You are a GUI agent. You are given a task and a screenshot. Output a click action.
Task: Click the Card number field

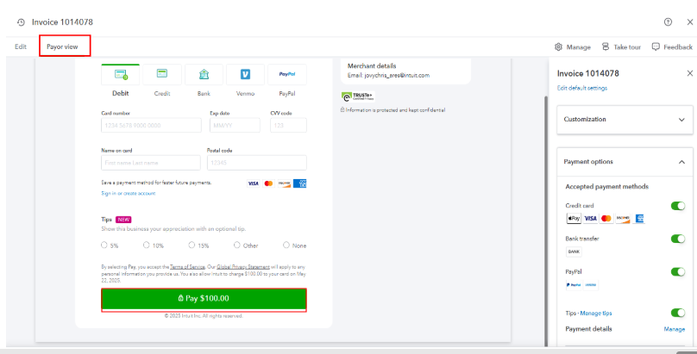151,126
